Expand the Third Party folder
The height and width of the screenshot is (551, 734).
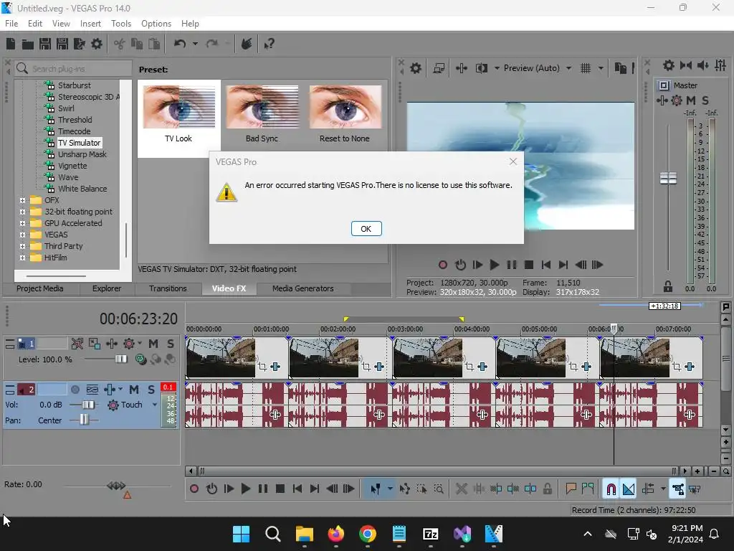[22, 246]
